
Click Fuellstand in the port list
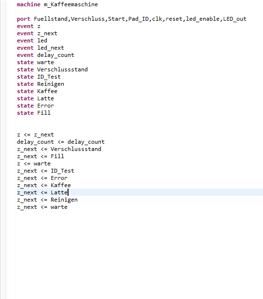[51, 19]
